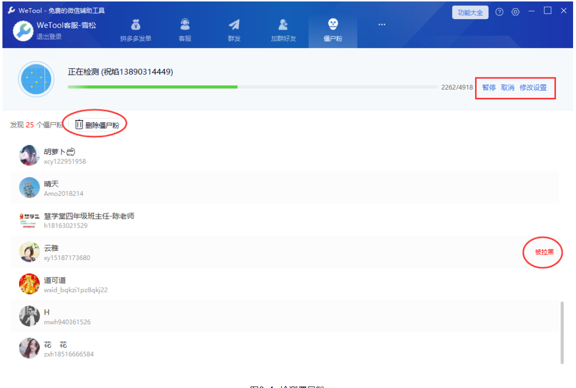
Task: Select the ID Amo2018214
Action: coord(63,194)
